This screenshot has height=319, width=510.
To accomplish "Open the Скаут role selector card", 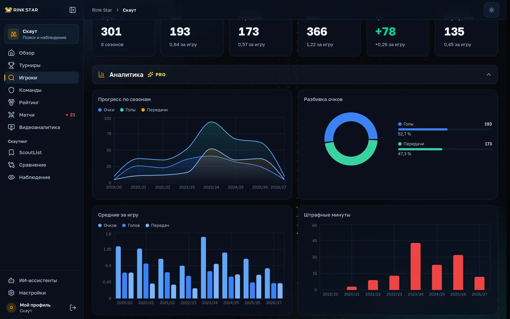I will [x=41, y=34].
